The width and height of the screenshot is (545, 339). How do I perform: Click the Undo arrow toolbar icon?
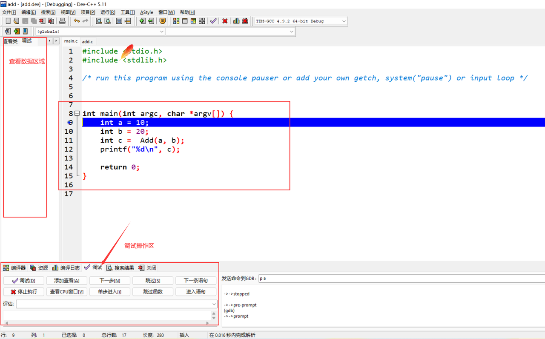point(77,21)
